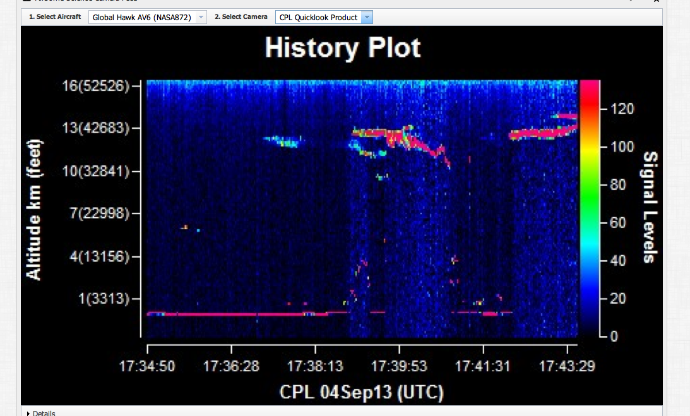Expand the Details section

[42, 413]
